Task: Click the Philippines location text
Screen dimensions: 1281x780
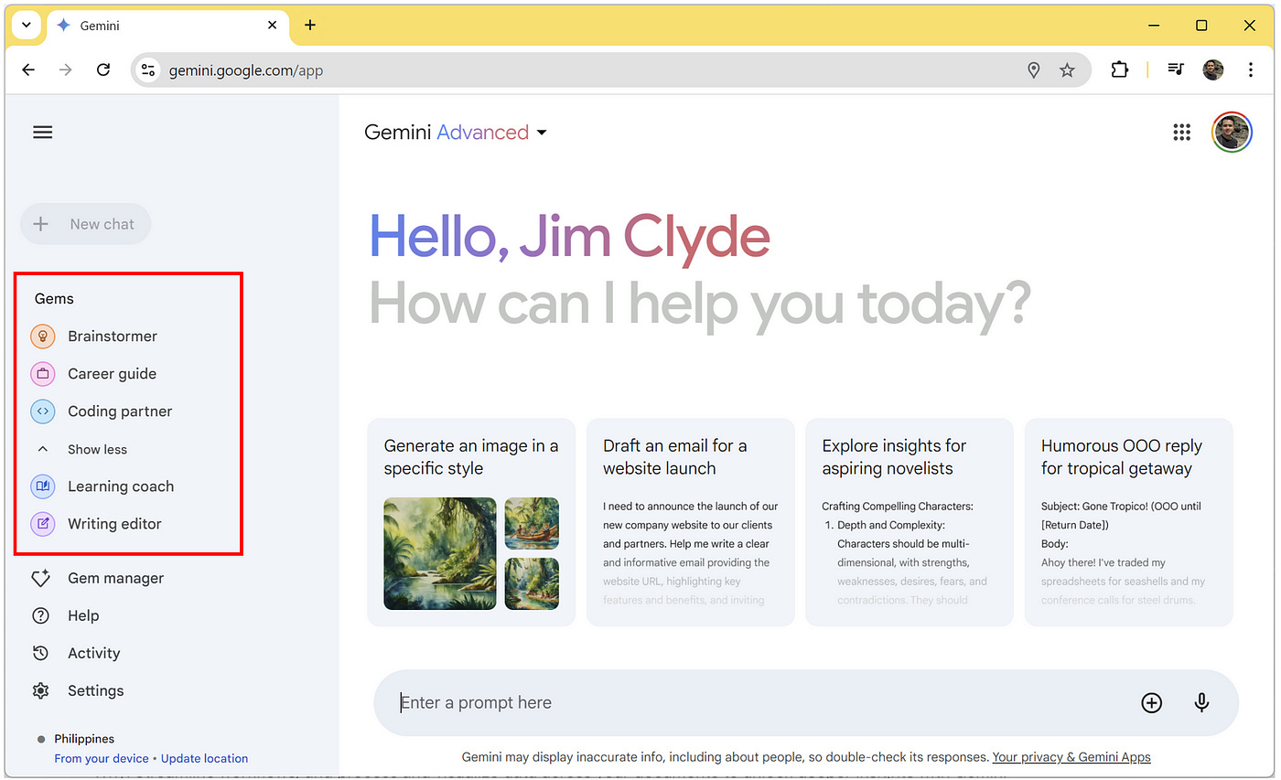Action: tap(84, 739)
